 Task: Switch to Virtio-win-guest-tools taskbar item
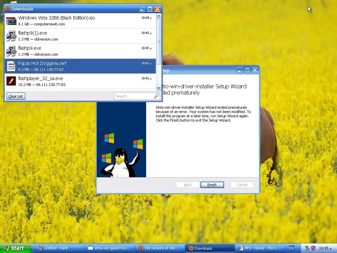[110, 248]
